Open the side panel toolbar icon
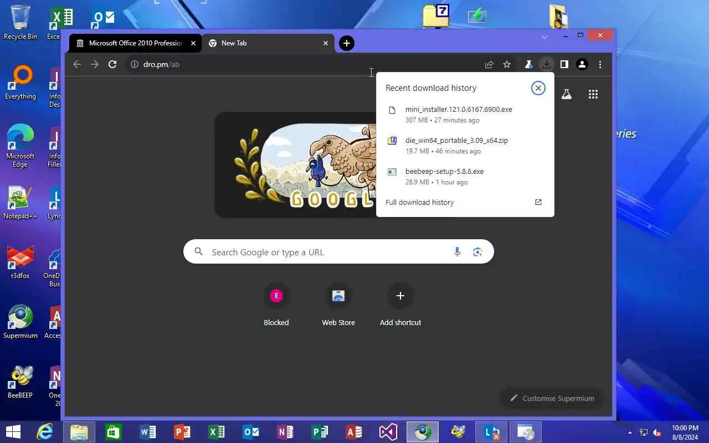The height and width of the screenshot is (443, 709). [x=564, y=64]
